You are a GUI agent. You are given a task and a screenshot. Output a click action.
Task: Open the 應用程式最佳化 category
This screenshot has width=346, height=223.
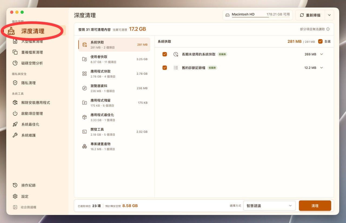click(x=114, y=117)
